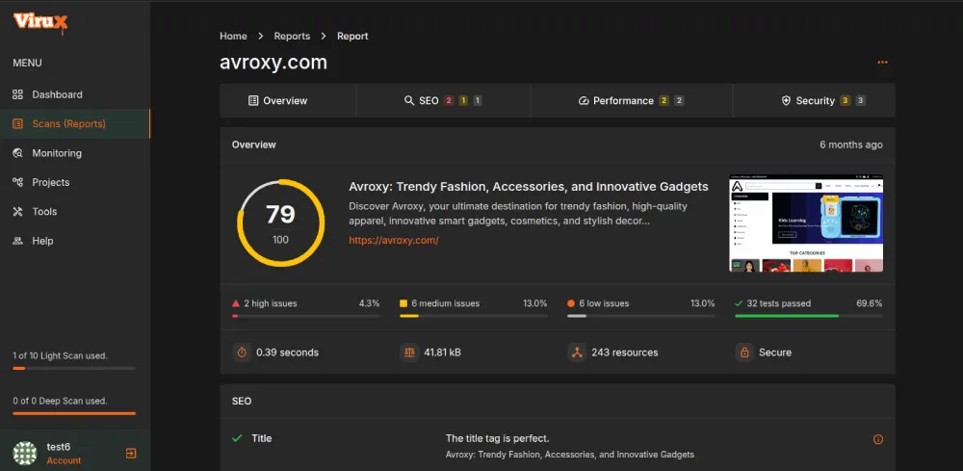Click the Tools wrench icon
Screen dimensions: 963x471
click(17, 211)
